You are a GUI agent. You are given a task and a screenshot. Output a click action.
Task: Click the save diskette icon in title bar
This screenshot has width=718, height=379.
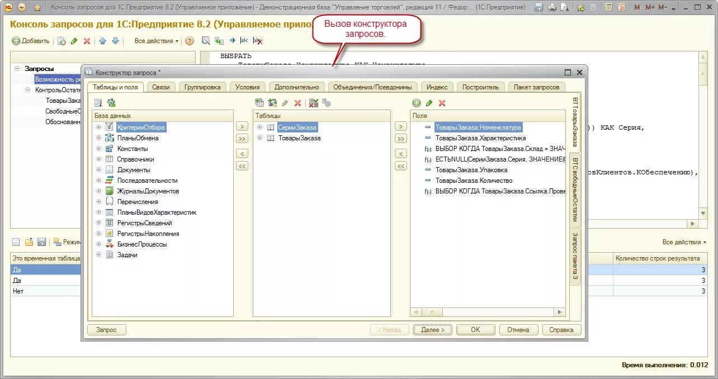(539, 7)
